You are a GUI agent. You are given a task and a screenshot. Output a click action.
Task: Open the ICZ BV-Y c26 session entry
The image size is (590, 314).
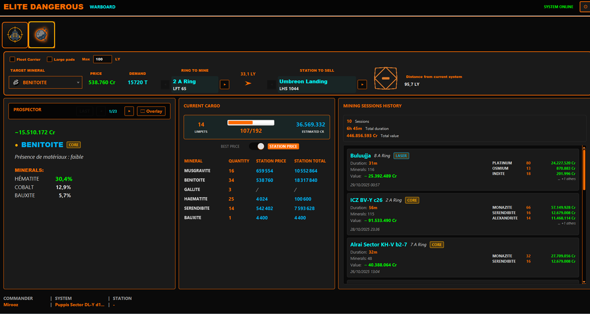463,214
